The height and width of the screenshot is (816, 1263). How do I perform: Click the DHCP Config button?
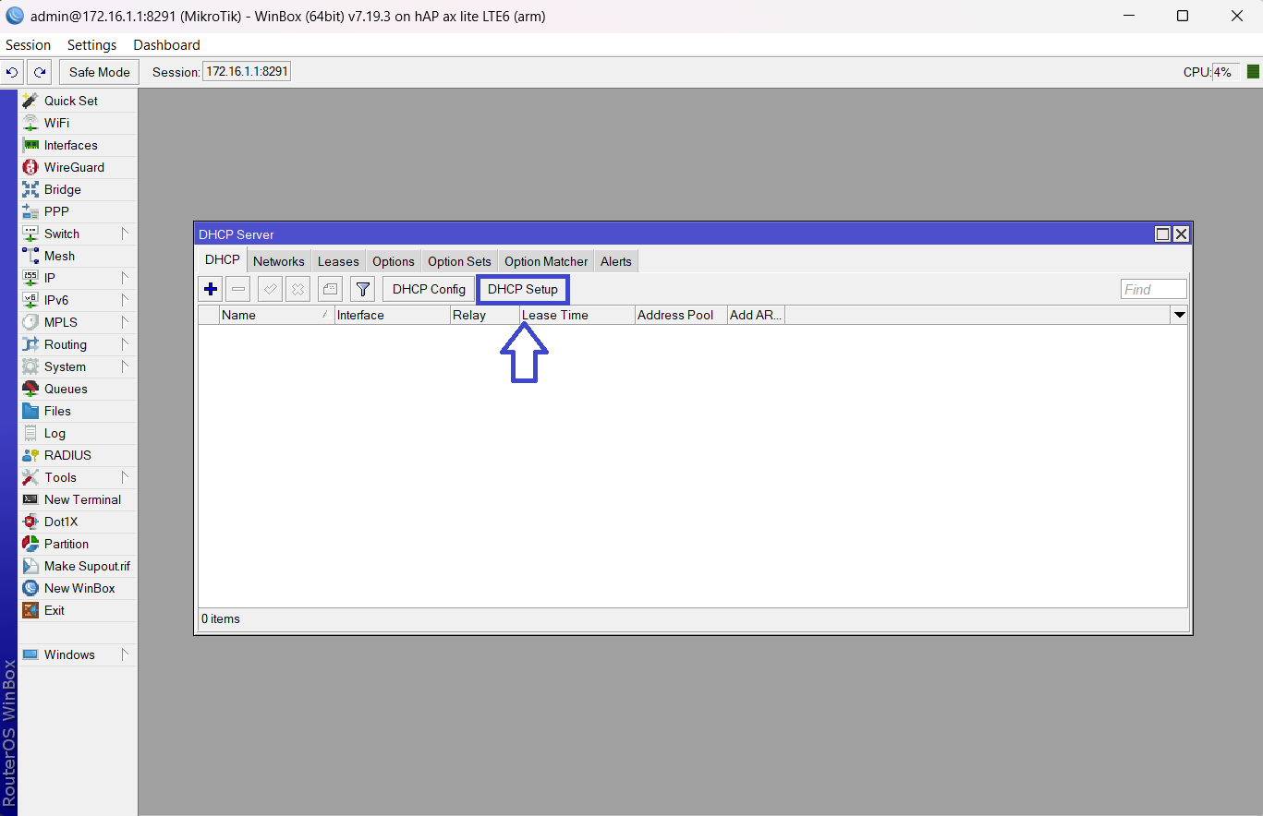(429, 289)
